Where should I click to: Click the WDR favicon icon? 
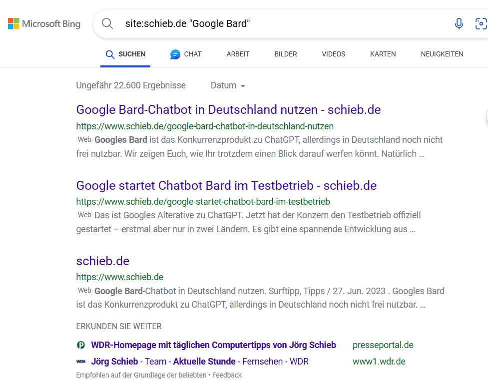[x=81, y=362]
